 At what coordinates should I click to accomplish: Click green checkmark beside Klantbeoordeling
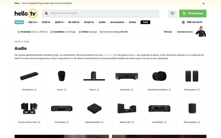tap(101, 32)
